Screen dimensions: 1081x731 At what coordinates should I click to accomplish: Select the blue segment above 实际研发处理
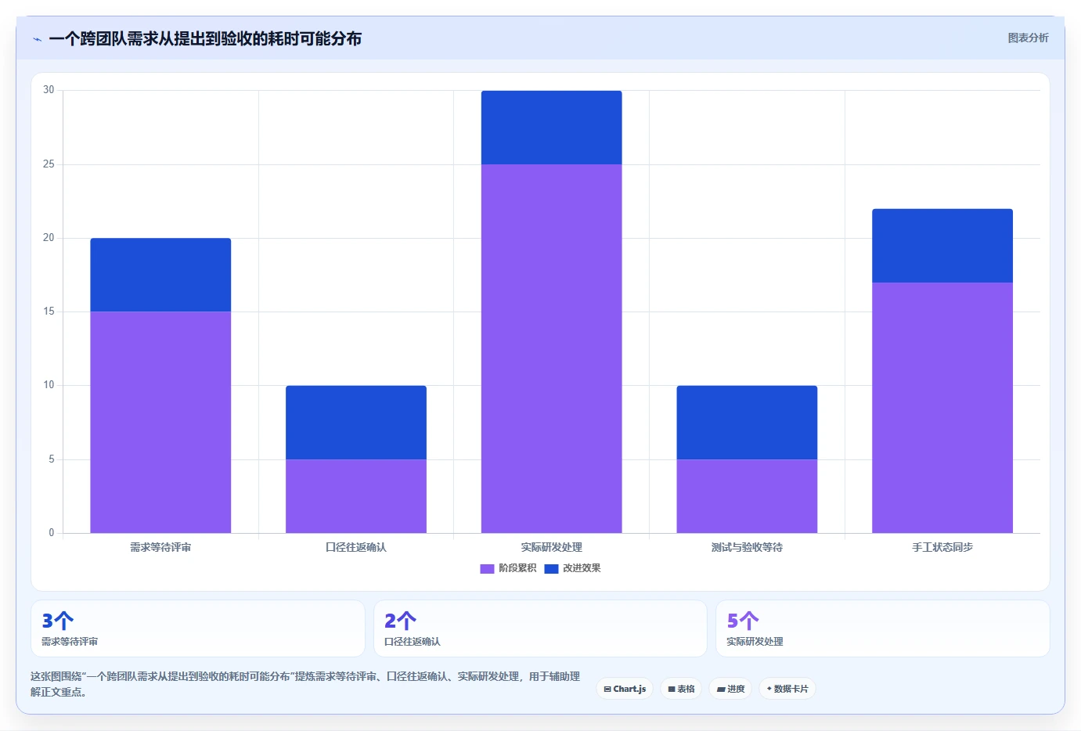[552, 128]
